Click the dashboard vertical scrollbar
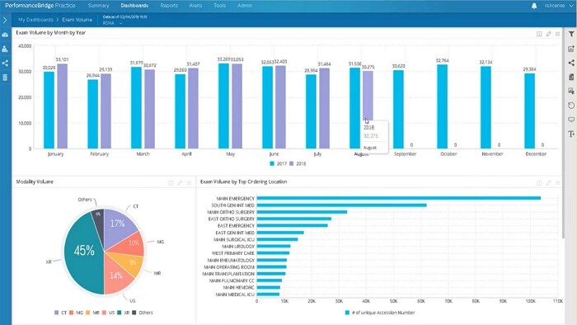Viewport: 577px width, 325px height. coord(563,133)
